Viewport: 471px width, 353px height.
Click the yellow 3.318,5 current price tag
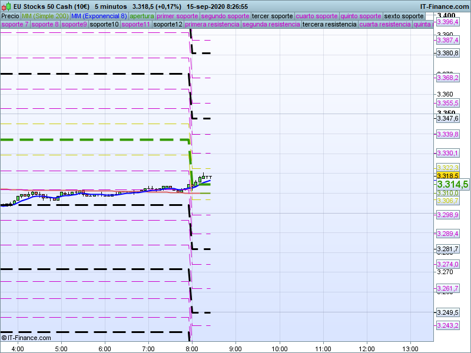[448, 175]
